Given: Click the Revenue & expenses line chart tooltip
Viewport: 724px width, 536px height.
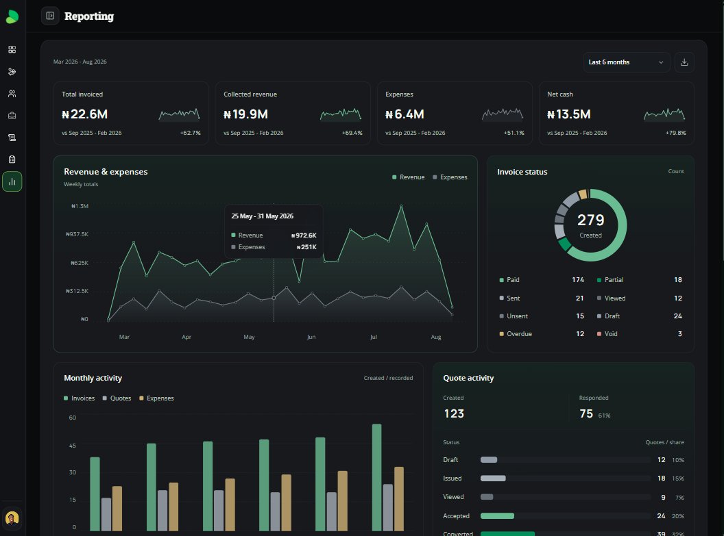Looking at the screenshot, I should [274, 231].
